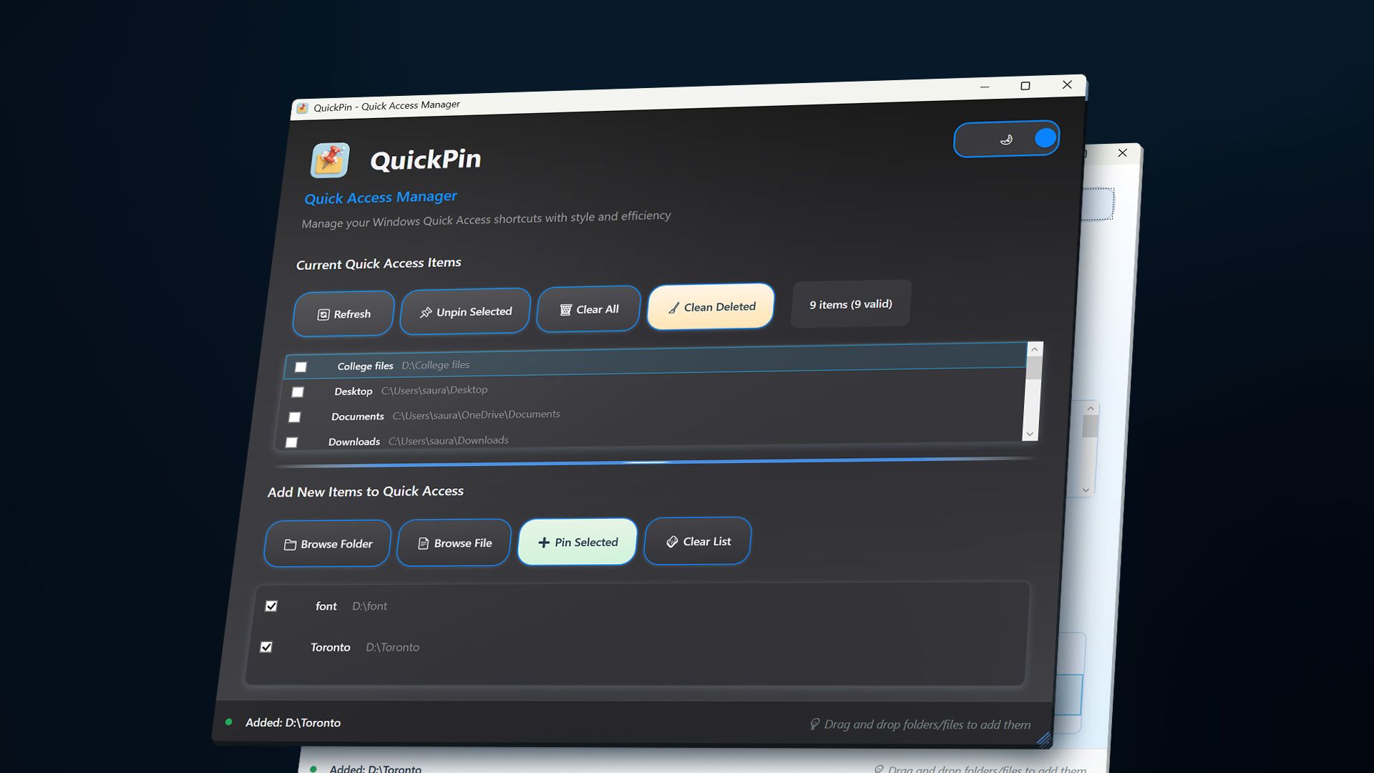Click the Browse Folder folder icon
Screen dimensions: 1374x773
[290, 545]
